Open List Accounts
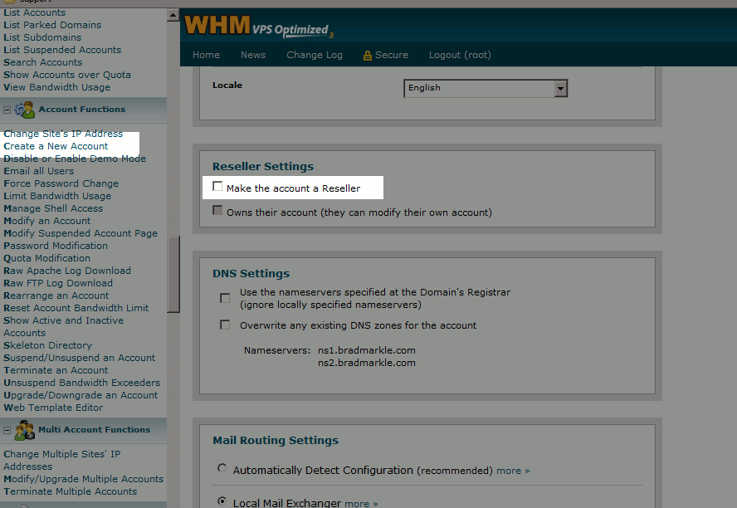737x508 pixels. click(x=34, y=12)
